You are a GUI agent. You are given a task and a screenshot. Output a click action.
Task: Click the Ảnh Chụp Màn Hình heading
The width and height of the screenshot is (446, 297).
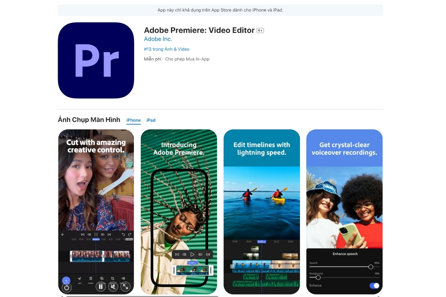(89, 120)
